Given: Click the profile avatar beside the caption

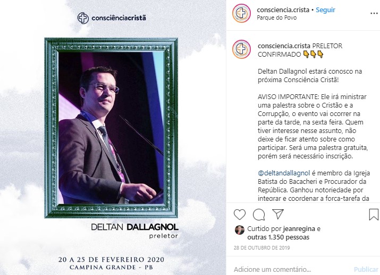Looking at the screenshot, I should pyautogui.click(x=241, y=49).
